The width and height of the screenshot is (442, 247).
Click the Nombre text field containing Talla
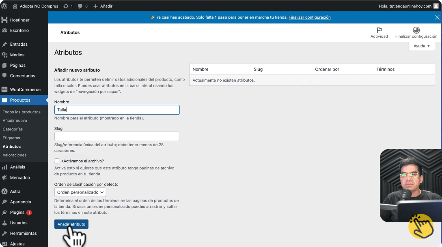click(117, 110)
